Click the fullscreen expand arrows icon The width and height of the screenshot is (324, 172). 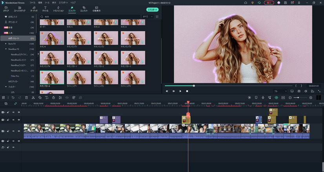pos(319,91)
